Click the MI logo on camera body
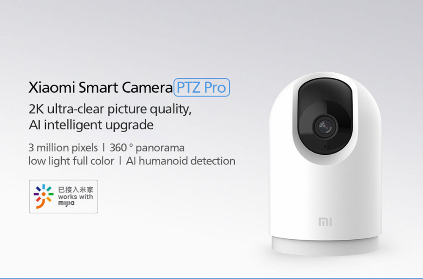This screenshot has width=423, height=279. click(x=325, y=222)
